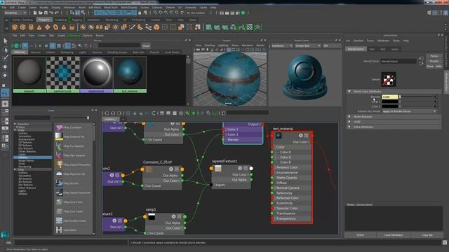
Task: Click the VRay Fur Sampler node icon
Action: tap(59, 146)
